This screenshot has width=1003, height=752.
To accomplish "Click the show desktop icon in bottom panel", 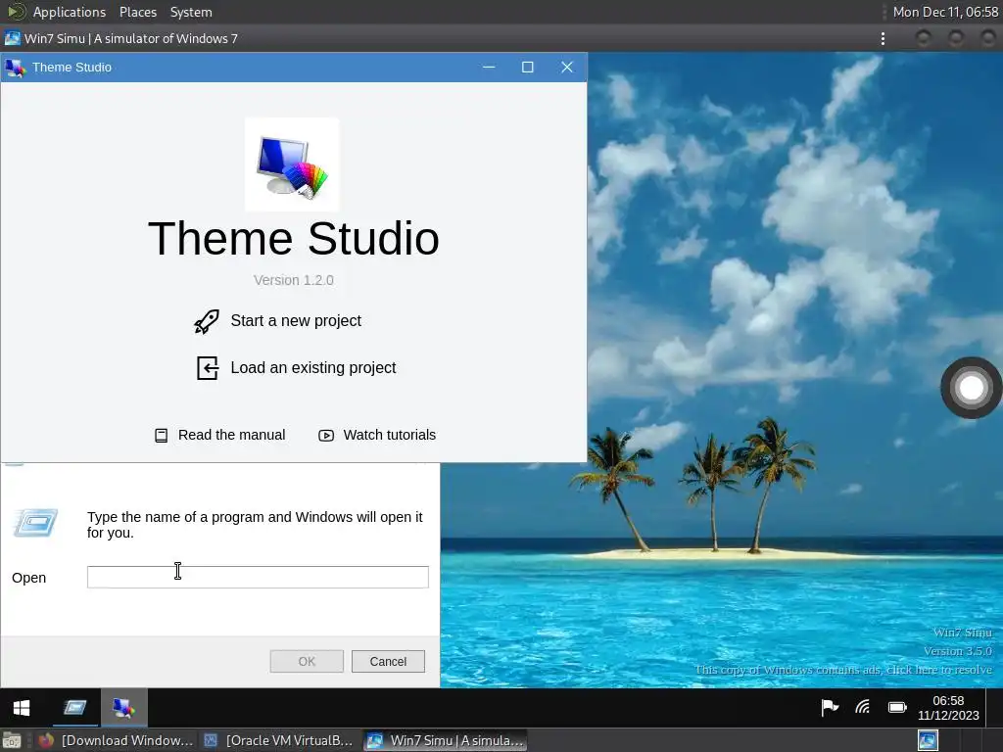I will (12, 740).
